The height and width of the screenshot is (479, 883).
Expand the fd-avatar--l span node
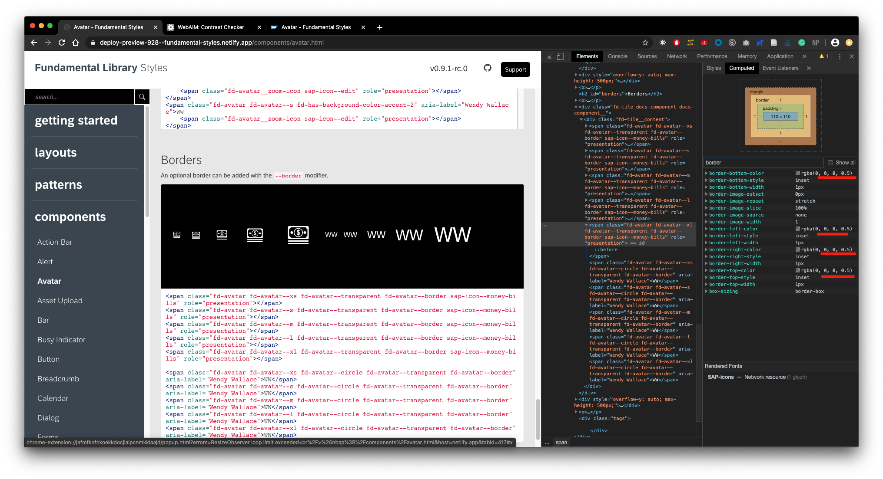[x=586, y=200]
